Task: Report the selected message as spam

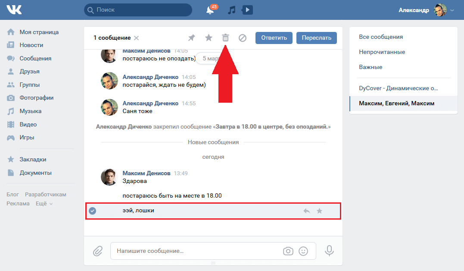Action: 243,38
